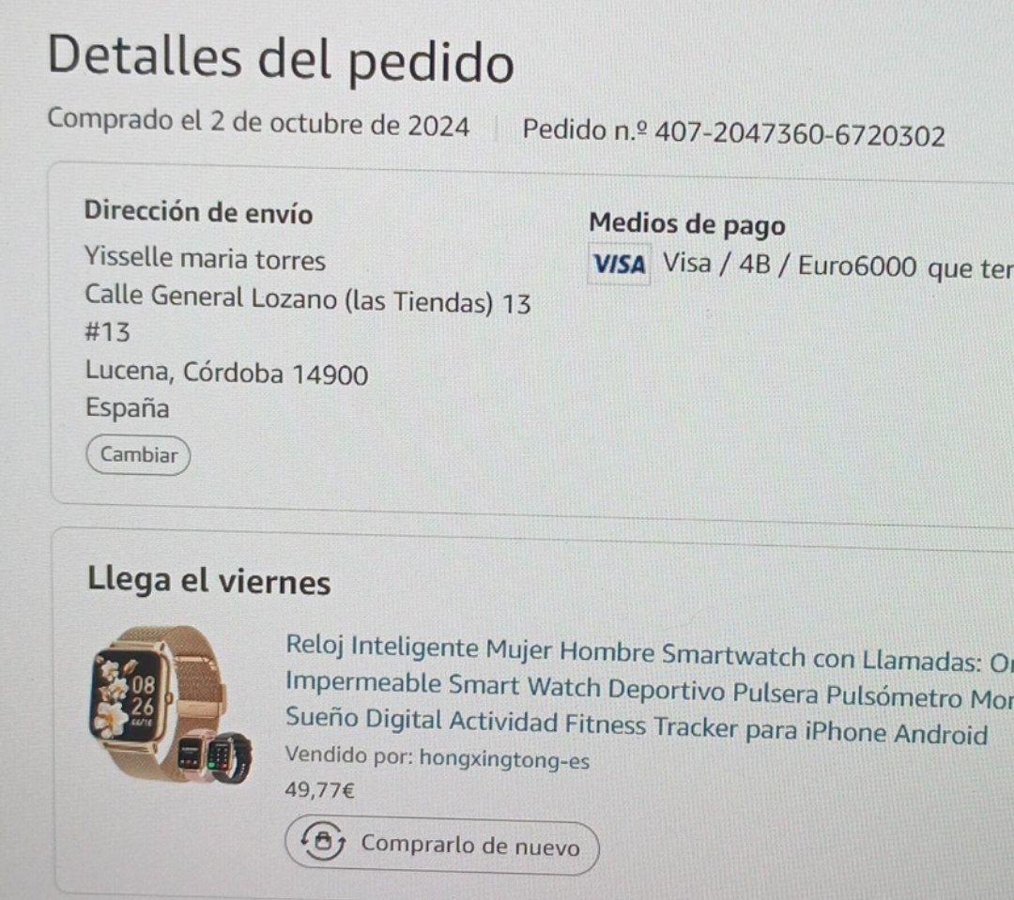This screenshot has width=1014, height=900.
Task: Click the Vendido por hongxingtong-es seller text
Action: tap(438, 757)
